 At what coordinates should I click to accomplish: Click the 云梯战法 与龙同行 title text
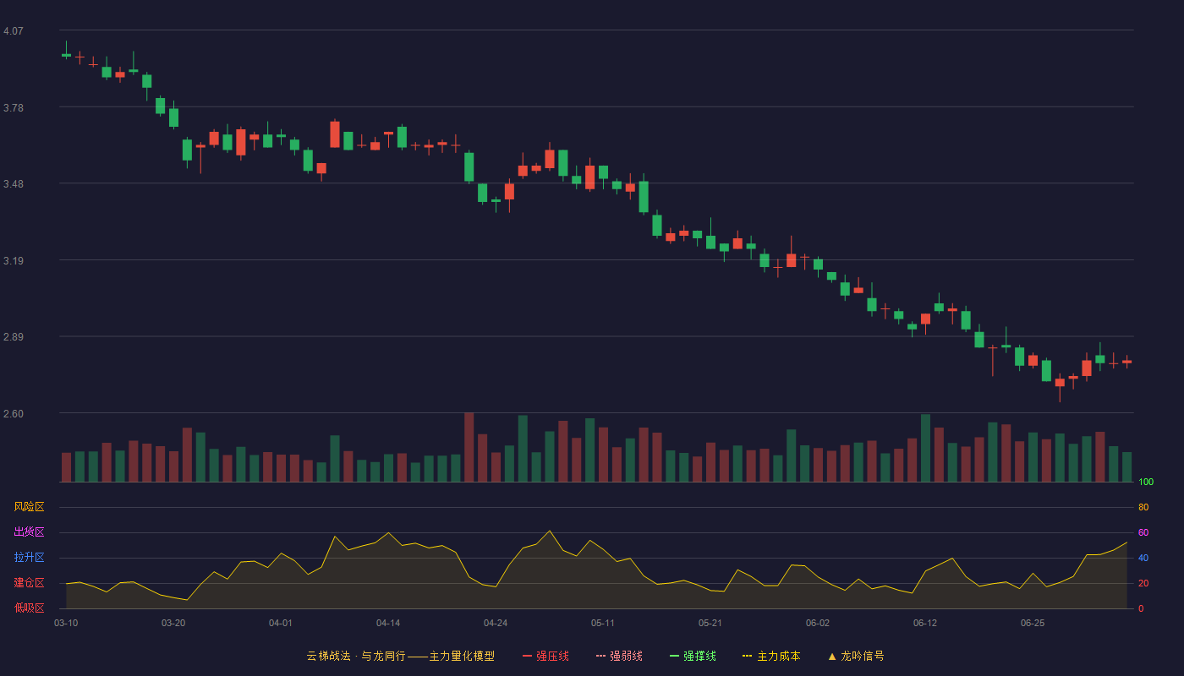pos(355,656)
